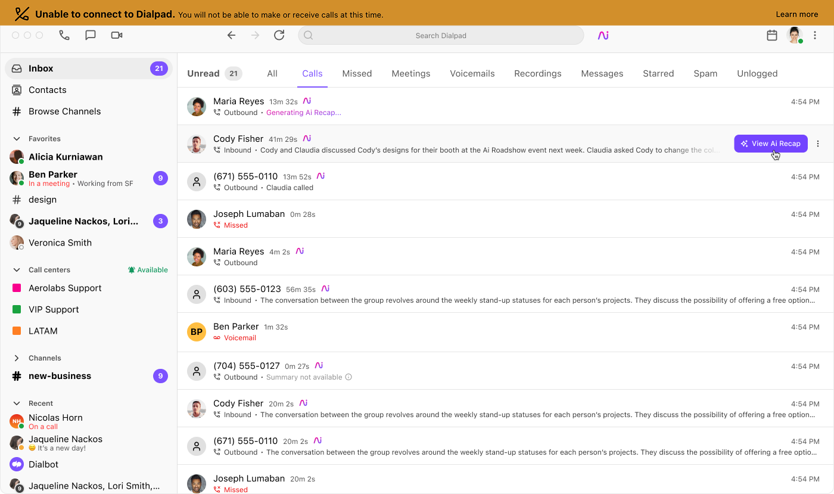Open Dialbot conversation in Recent
The image size is (834, 494).
pyautogui.click(x=89, y=464)
